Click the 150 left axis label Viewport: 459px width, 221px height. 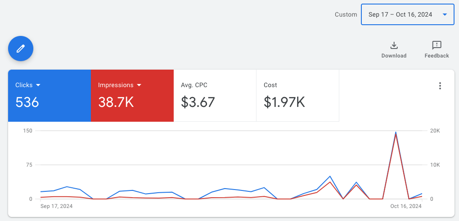point(28,131)
